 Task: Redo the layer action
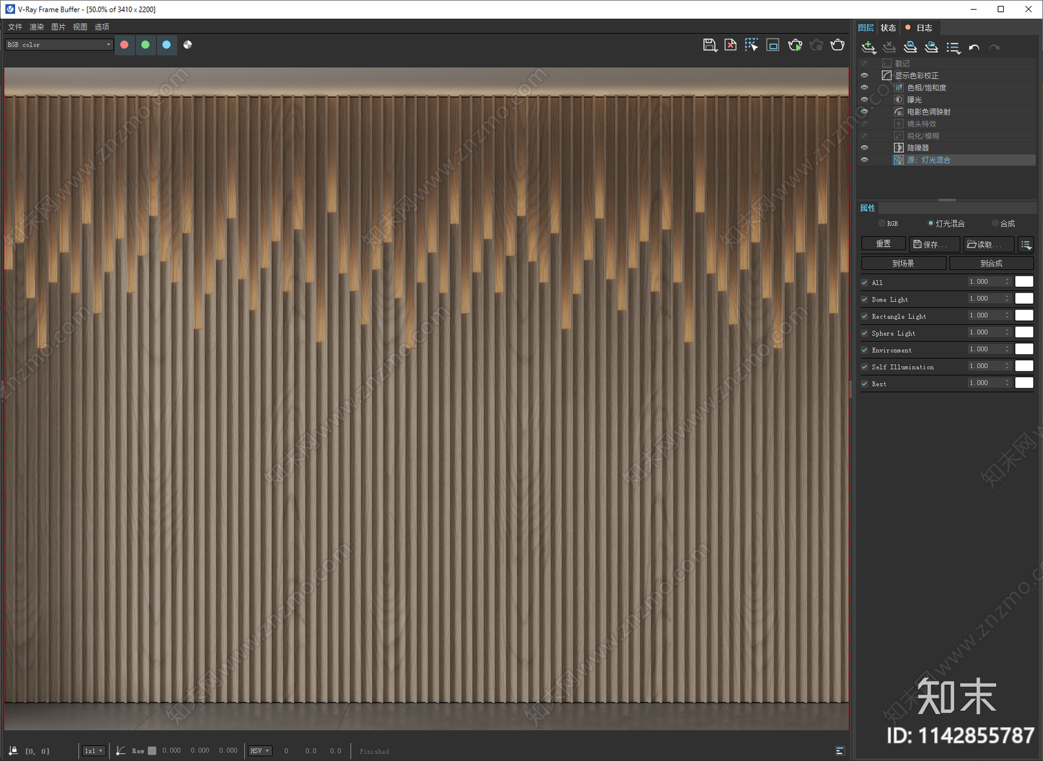point(994,48)
